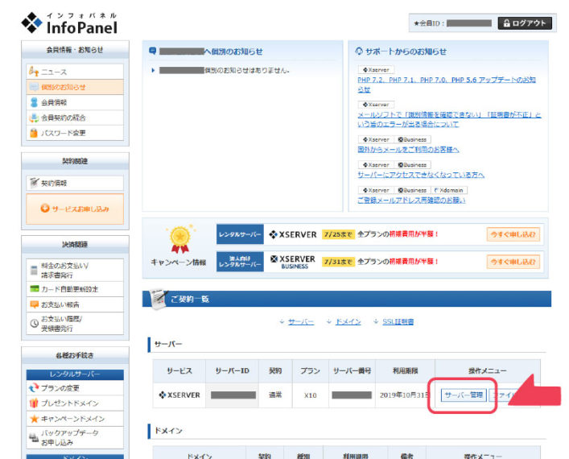Select the X10 plan cell
Screen dimensions: 569x459
pyautogui.click(x=311, y=395)
